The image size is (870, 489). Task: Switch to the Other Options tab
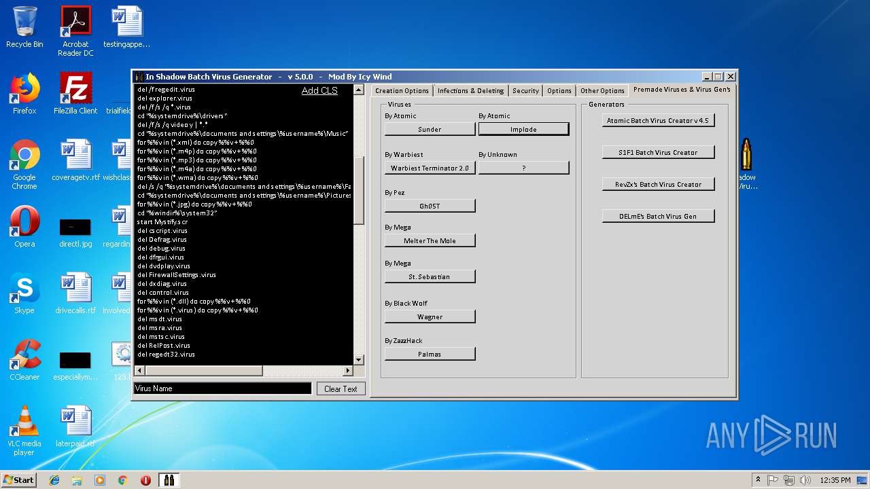pyautogui.click(x=602, y=91)
